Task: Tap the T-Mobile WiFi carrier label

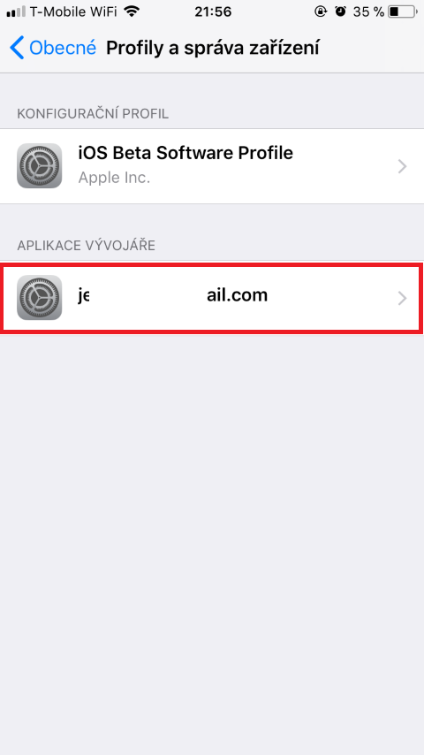Action: click(x=73, y=11)
